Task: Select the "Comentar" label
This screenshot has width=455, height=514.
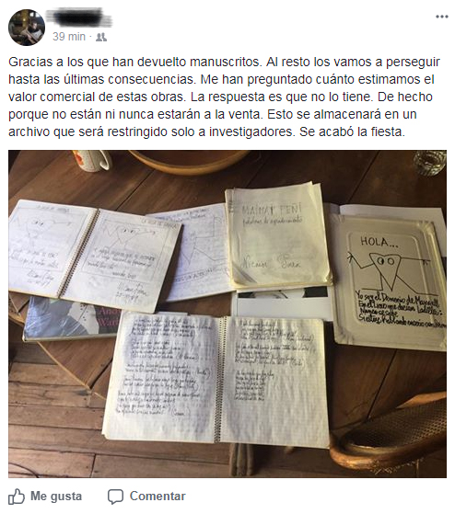Action: pyautogui.click(x=157, y=496)
